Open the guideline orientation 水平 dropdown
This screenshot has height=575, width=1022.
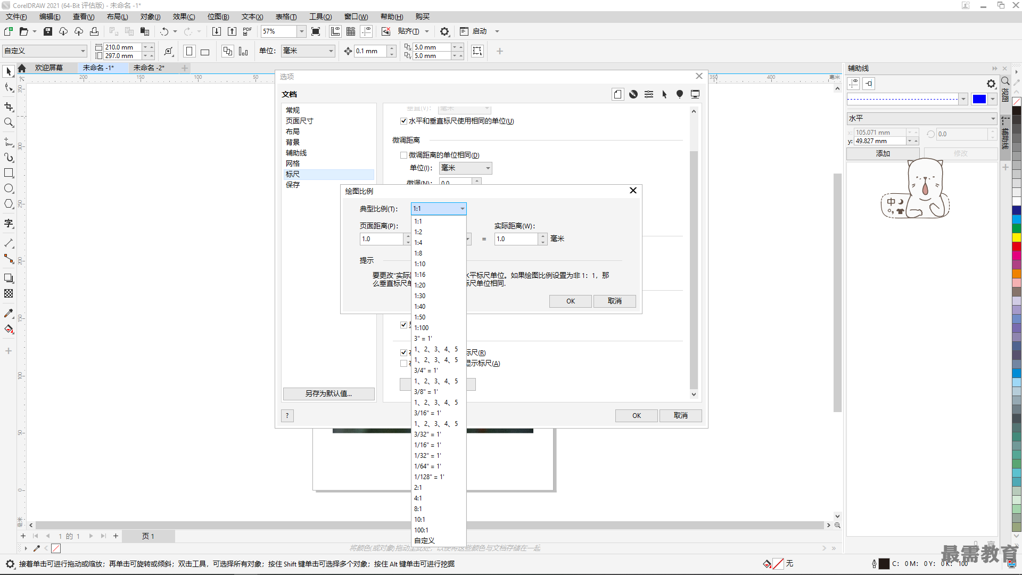tap(921, 118)
